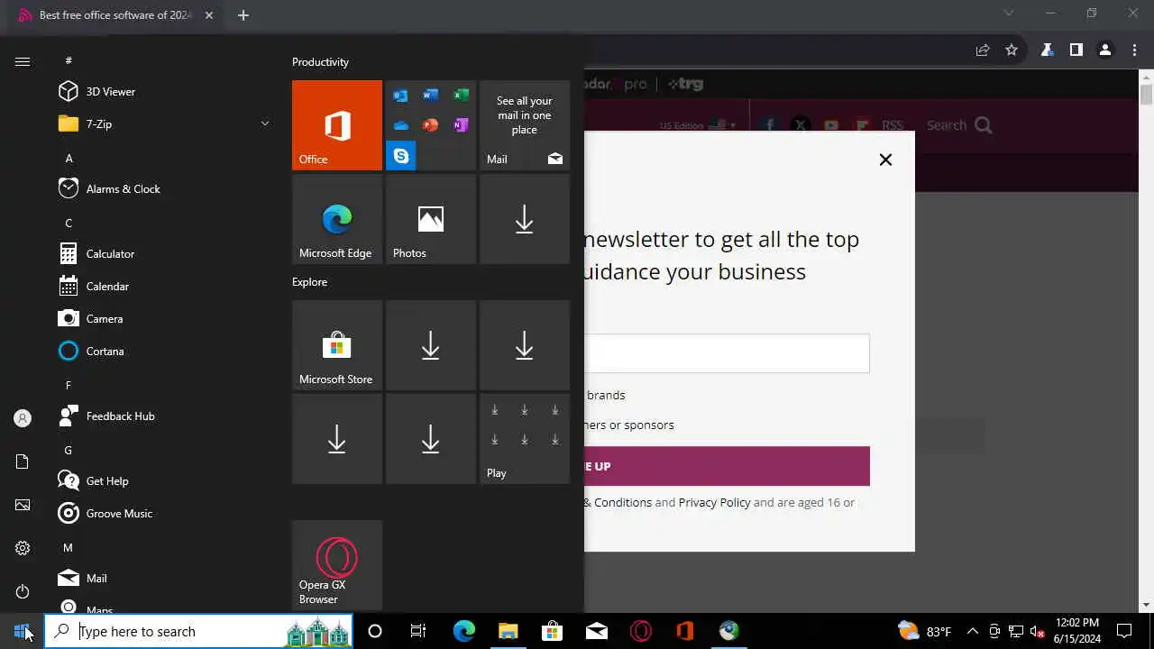Open the Photos tile

[431, 219]
